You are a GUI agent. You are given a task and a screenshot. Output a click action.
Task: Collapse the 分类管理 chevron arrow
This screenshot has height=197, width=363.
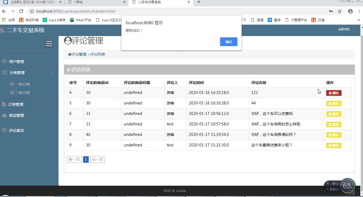[x=53, y=73]
